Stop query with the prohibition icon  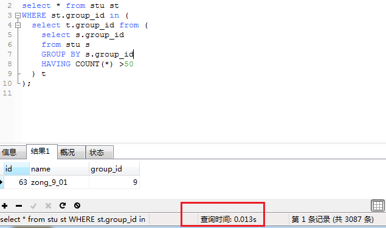click(x=77, y=206)
